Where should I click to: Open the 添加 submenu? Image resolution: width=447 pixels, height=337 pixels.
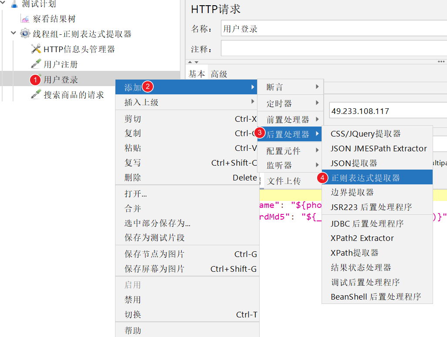pos(186,87)
